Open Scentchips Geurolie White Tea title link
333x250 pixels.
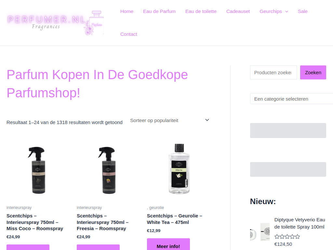175,219
